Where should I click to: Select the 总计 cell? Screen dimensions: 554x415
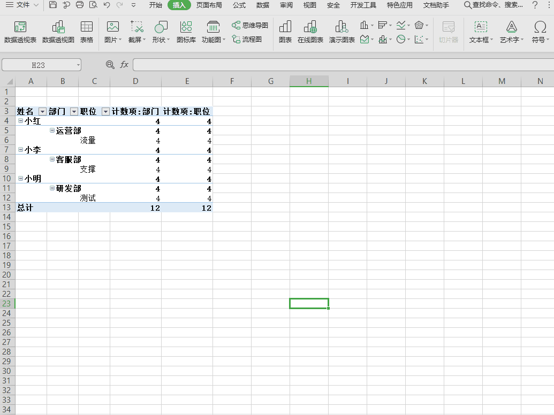(31, 207)
